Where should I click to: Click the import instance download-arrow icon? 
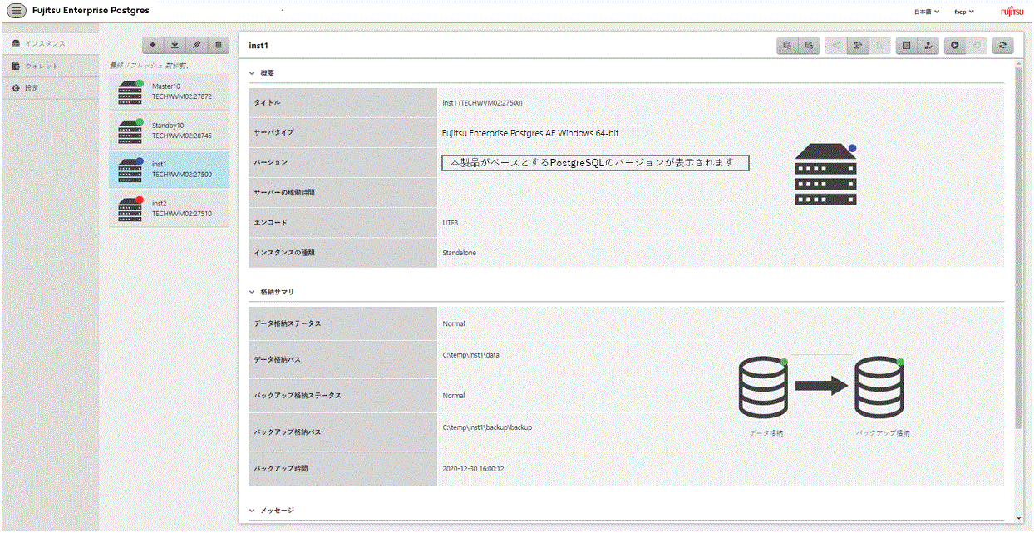pos(175,45)
